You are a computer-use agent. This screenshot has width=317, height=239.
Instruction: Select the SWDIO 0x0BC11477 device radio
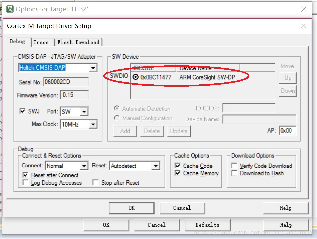136,77
